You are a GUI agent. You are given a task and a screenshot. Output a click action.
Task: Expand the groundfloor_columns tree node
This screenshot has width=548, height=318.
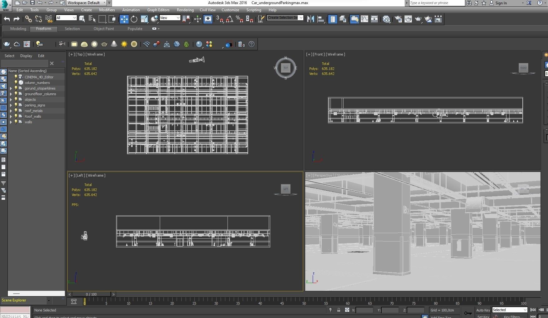tap(11, 94)
